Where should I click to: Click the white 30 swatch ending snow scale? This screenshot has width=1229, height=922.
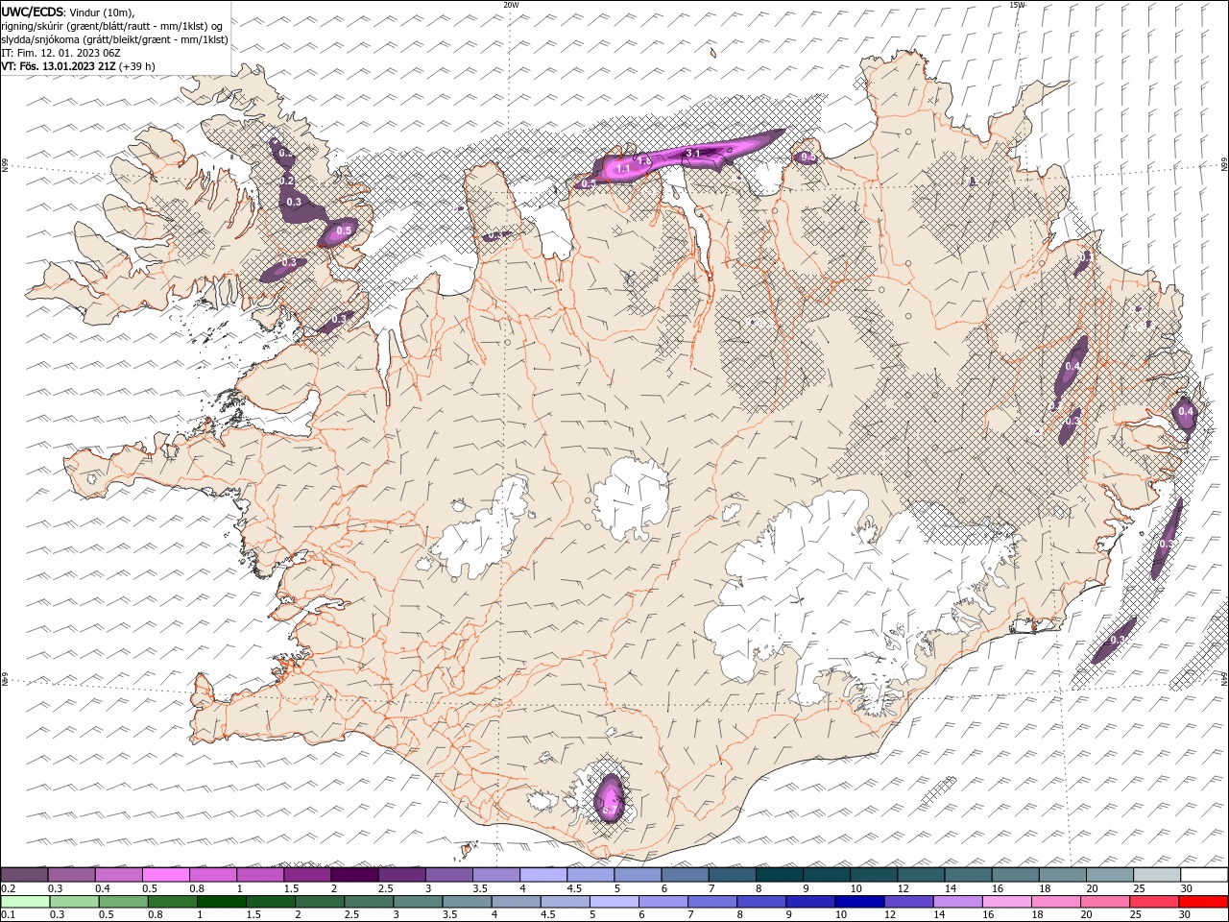pos(1204,875)
